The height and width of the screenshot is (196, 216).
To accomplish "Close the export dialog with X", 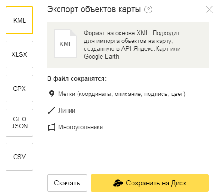I will (209, 10).
